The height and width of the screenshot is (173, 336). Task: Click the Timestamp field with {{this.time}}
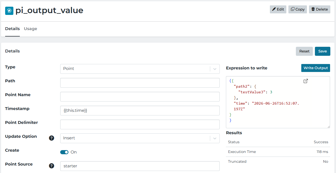pos(140,111)
